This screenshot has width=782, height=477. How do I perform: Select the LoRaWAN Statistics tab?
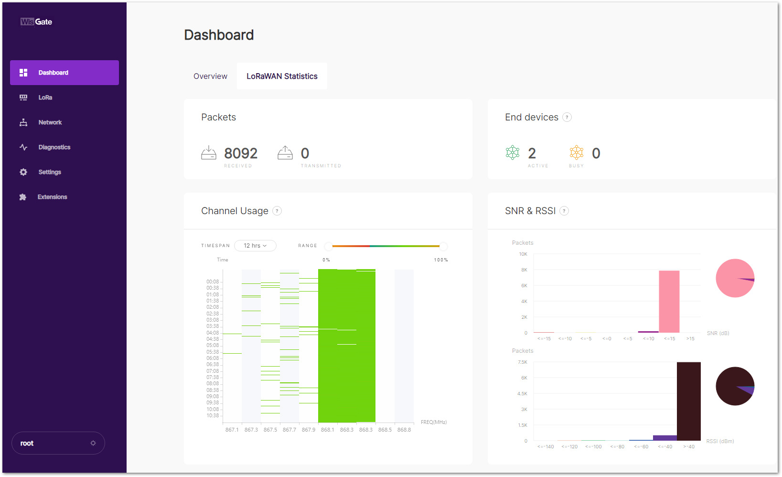pos(281,76)
